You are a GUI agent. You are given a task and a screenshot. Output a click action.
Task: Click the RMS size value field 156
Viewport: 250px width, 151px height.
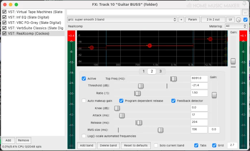(199, 130)
